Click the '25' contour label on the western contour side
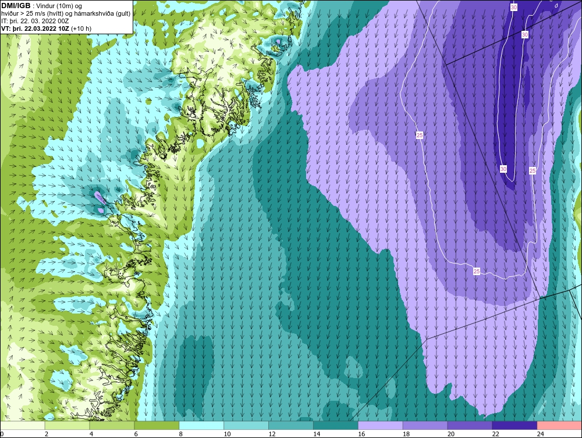Screen dimensions: 582x438 tap(420, 136)
